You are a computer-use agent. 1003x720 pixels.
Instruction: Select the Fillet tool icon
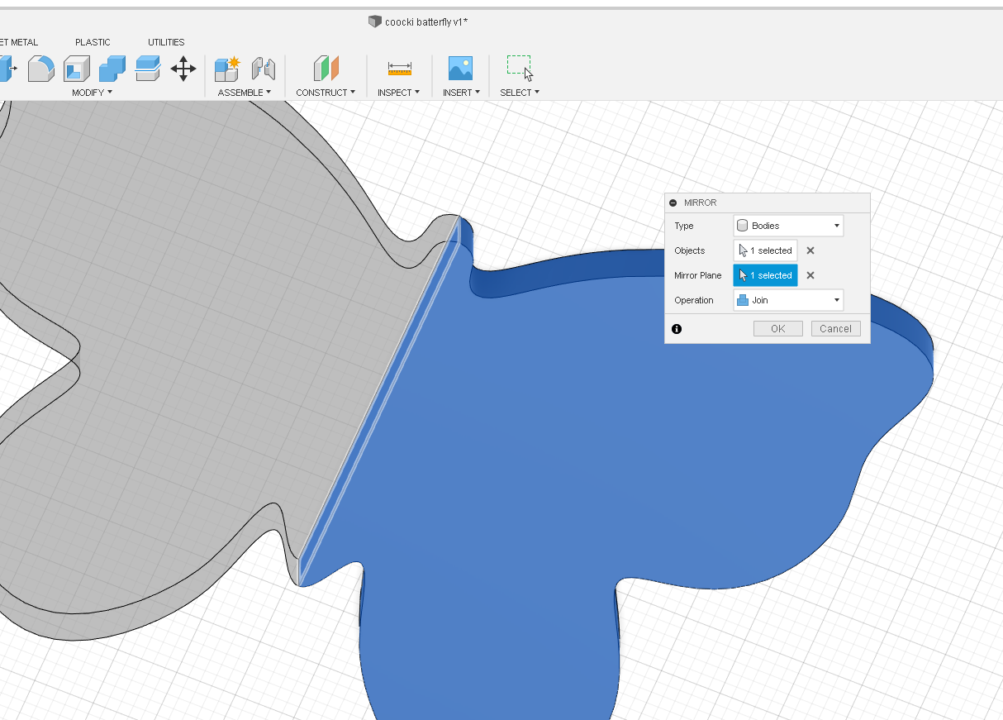40,69
